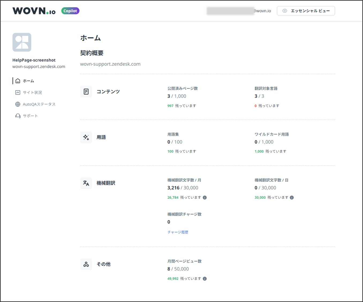This screenshot has width=363, height=302.
Task: Click info icon for daily translation characters
Action: point(292,198)
